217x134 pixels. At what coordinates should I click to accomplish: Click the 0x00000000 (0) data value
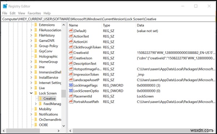coord(149,91)
